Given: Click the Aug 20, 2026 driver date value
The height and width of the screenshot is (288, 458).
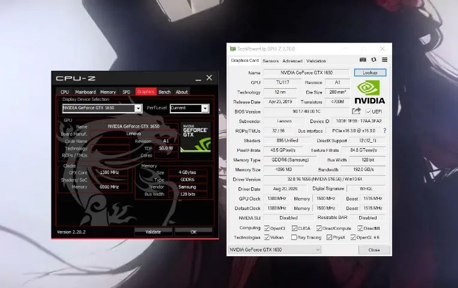Looking at the screenshot, I should 285,188.
